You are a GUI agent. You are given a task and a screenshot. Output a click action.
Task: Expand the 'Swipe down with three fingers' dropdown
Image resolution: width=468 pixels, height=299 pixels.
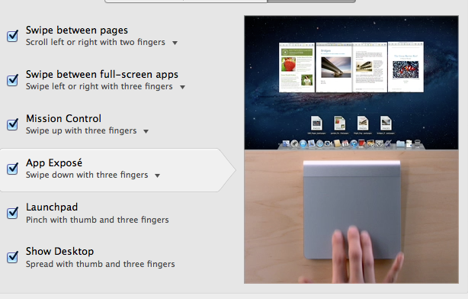pos(157,175)
